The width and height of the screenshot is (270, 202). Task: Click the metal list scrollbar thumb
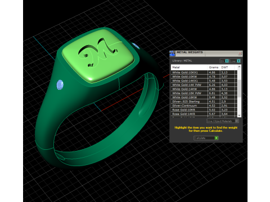(239, 88)
